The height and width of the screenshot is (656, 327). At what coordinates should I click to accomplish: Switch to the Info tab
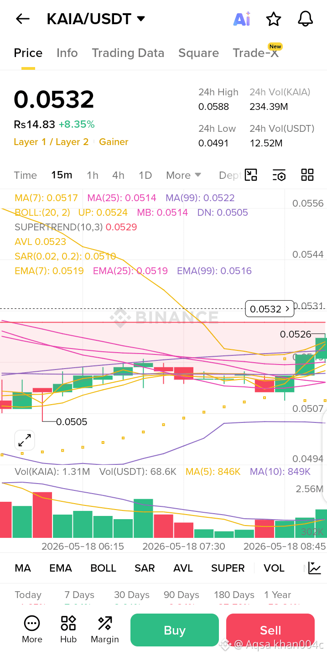click(67, 53)
